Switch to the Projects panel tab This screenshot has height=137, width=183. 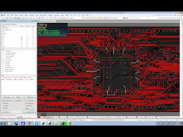[x=3, y=117]
